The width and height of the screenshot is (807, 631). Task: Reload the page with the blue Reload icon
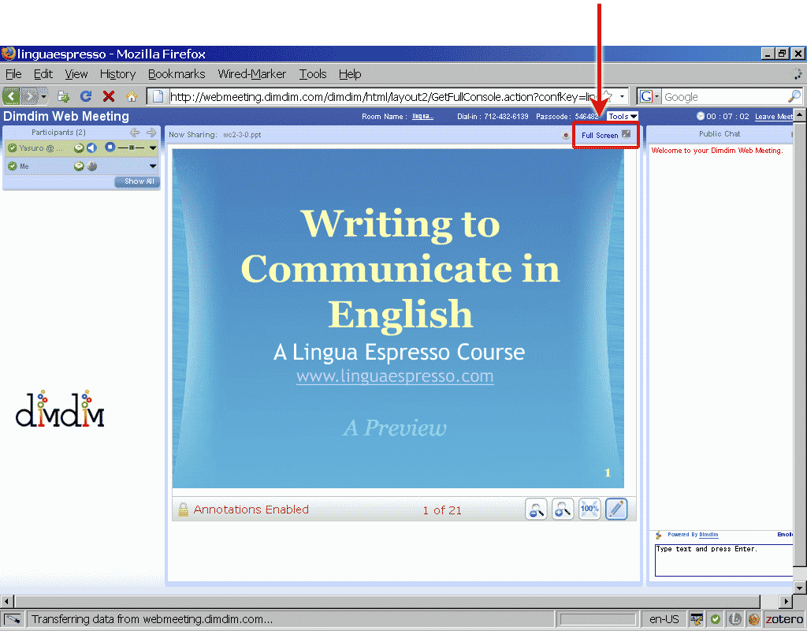pos(86,96)
